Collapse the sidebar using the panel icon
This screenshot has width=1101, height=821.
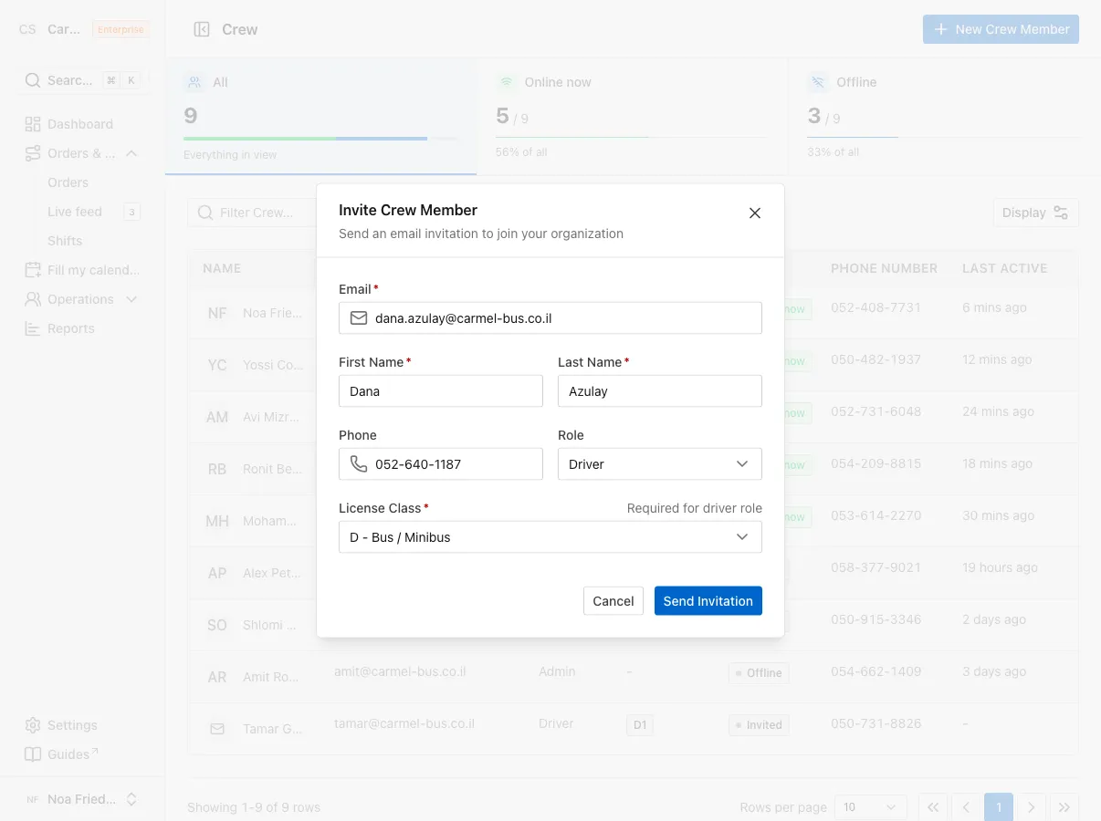click(202, 29)
